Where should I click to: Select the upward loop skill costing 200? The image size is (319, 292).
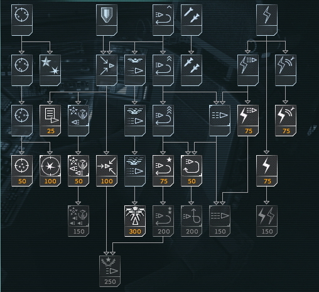pos(192,221)
